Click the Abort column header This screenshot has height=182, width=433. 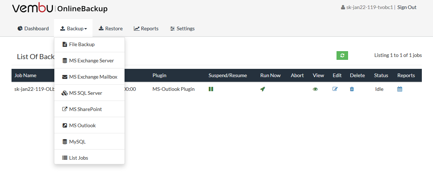pos(297,75)
